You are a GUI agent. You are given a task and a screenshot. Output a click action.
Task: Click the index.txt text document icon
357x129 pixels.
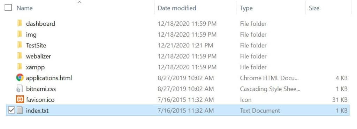pos(20,110)
